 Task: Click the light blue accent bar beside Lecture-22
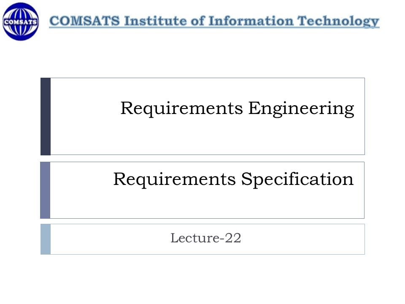pyautogui.click(x=46, y=239)
